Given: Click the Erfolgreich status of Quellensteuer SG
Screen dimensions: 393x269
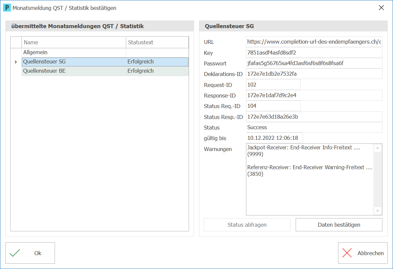Looking at the screenshot, I should (x=140, y=62).
